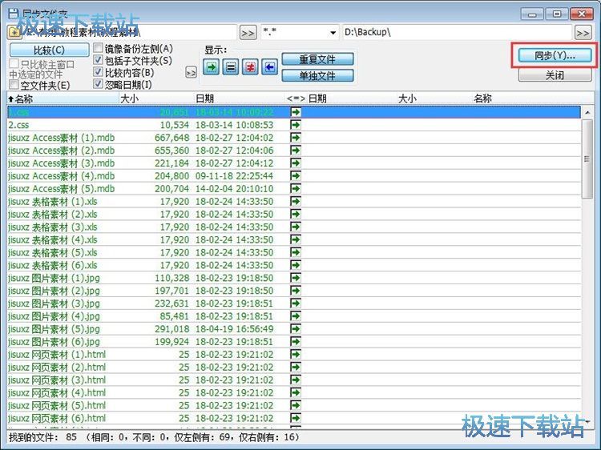Toggle show copy-to-right green arrow filter
Viewport: 601px width, 450px height.
(212, 67)
